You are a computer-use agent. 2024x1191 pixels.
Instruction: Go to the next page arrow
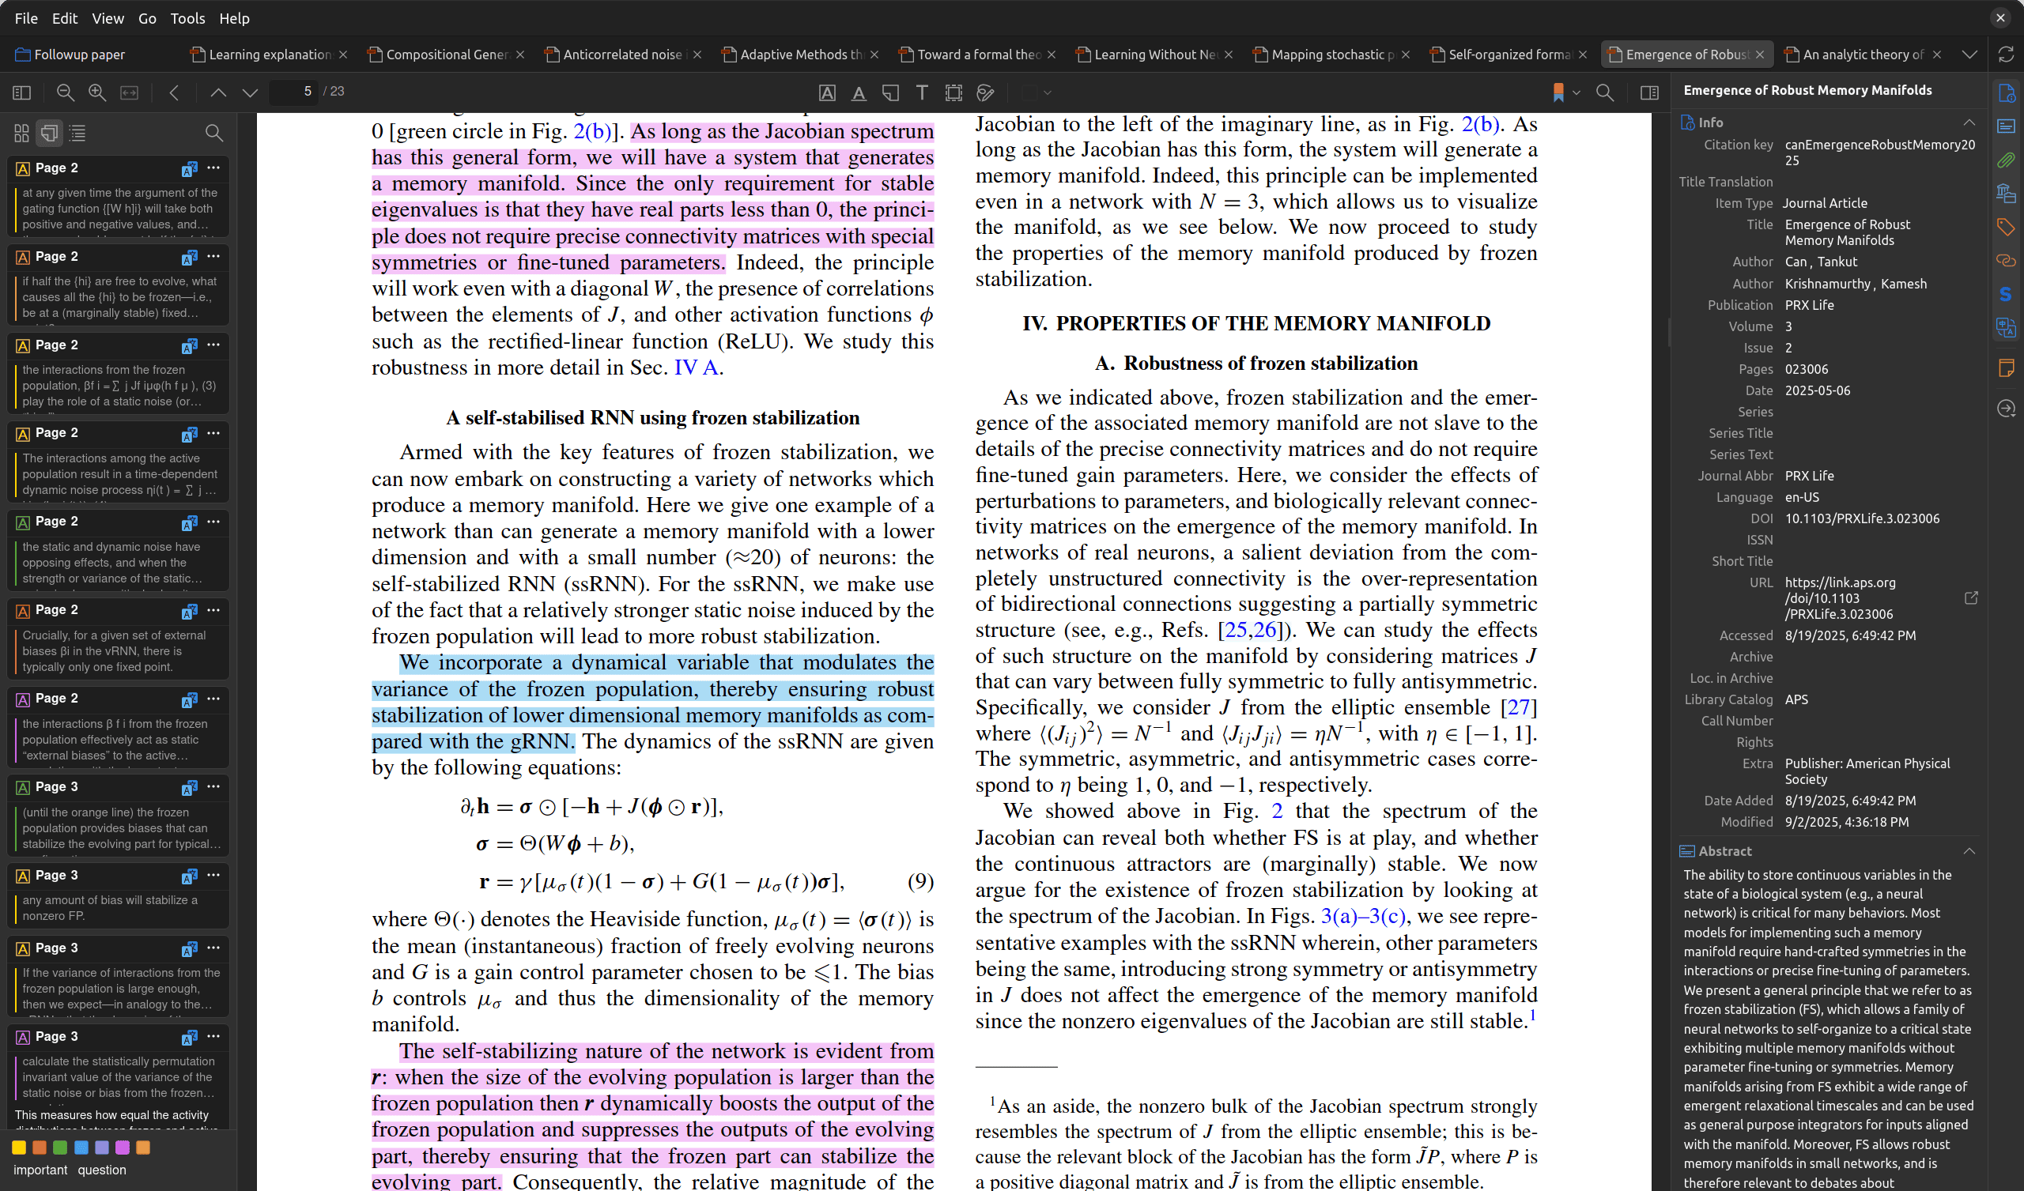[x=250, y=92]
